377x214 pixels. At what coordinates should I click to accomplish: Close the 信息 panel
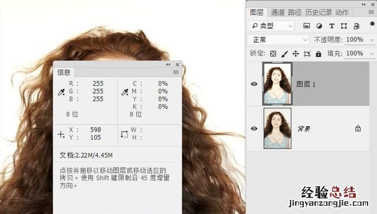[x=177, y=64]
